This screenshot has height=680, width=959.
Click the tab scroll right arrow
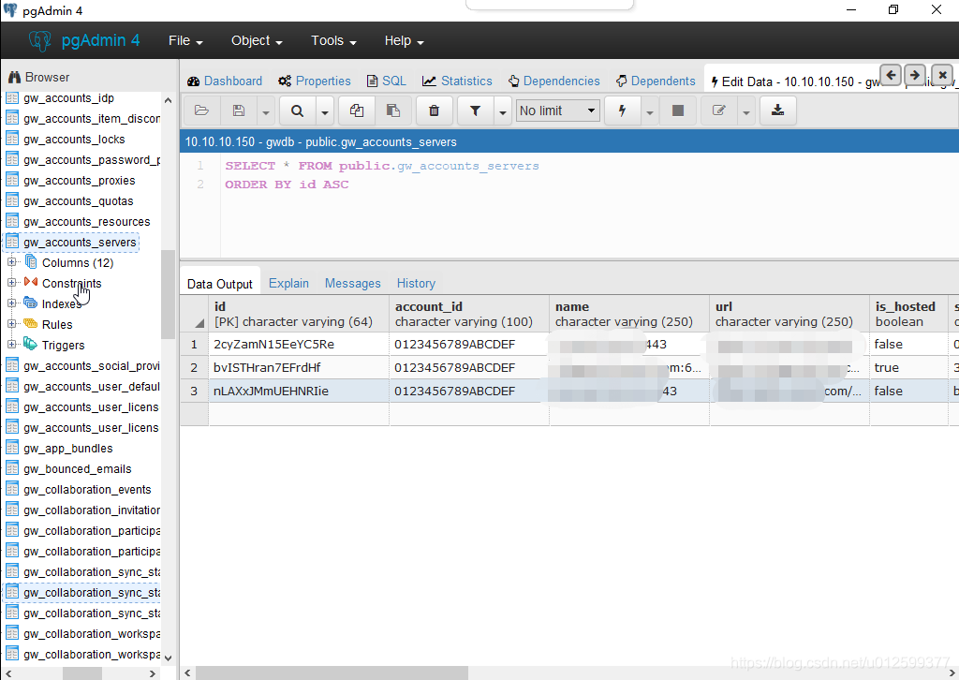coord(914,75)
